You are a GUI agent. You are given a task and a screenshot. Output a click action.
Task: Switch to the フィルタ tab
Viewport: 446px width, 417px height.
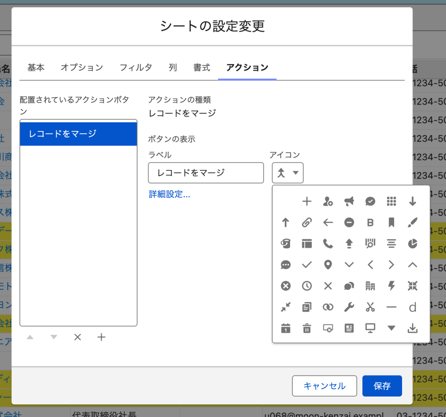coord(136,68)
